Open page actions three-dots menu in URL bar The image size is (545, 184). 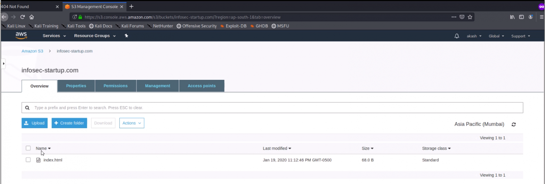pos(454,17)
